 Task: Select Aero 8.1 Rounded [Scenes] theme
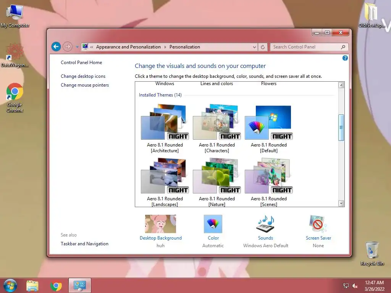268,182
